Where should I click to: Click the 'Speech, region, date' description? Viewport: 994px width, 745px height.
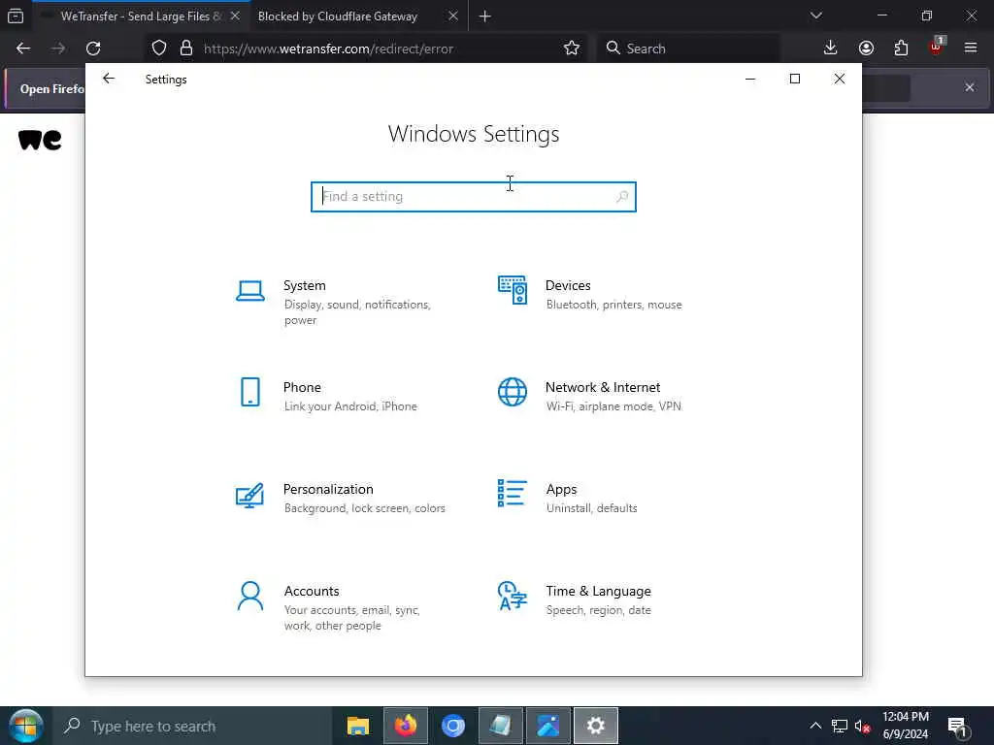pyautogui.click(x=598, y=611)
